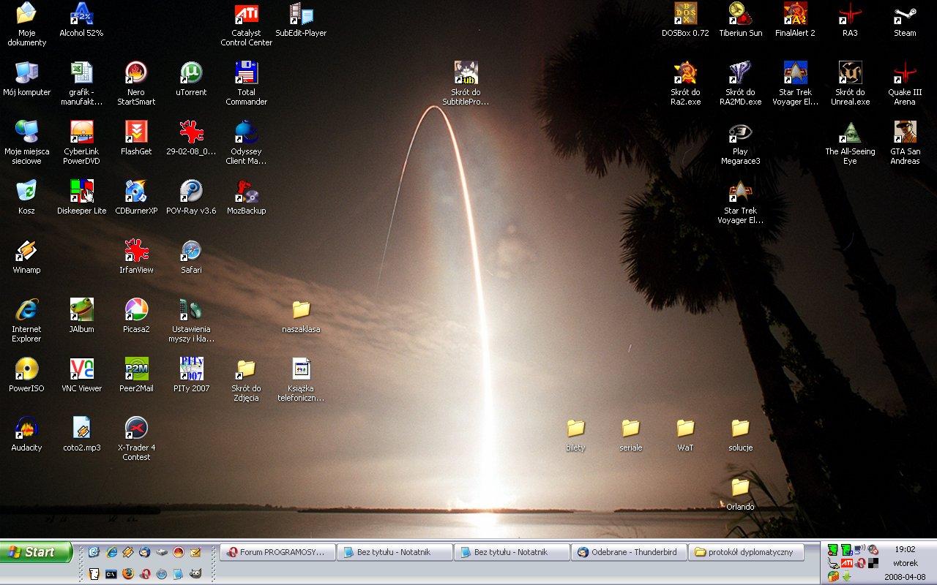Select the seriale folder on desktop
Viewport: 937px width, 585px height.
630,434
